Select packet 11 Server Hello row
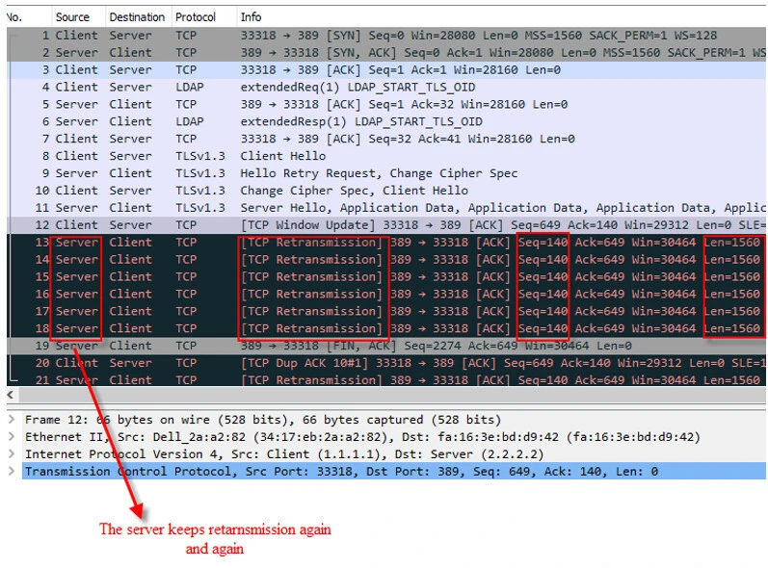 [x=385, y=208]
